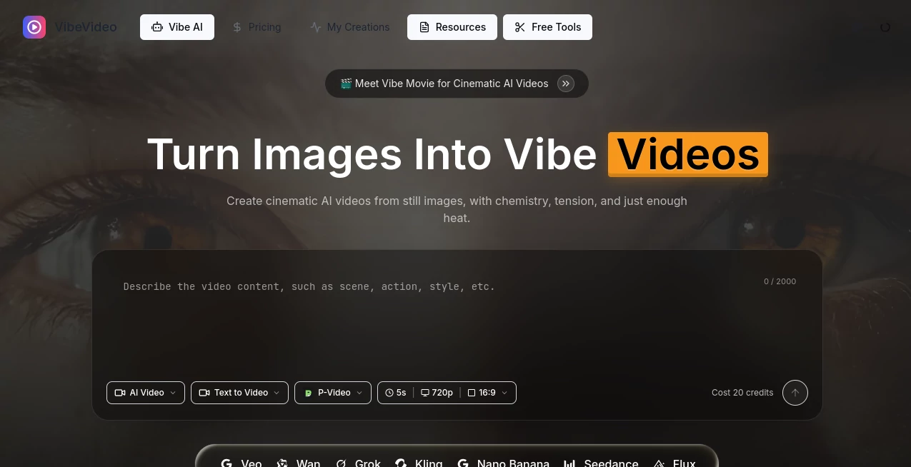Submit the prompt with the arrow button

coord(795,393)
